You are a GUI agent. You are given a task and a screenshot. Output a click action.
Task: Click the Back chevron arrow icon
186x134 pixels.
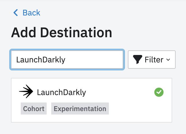click(x=16, y=13)
